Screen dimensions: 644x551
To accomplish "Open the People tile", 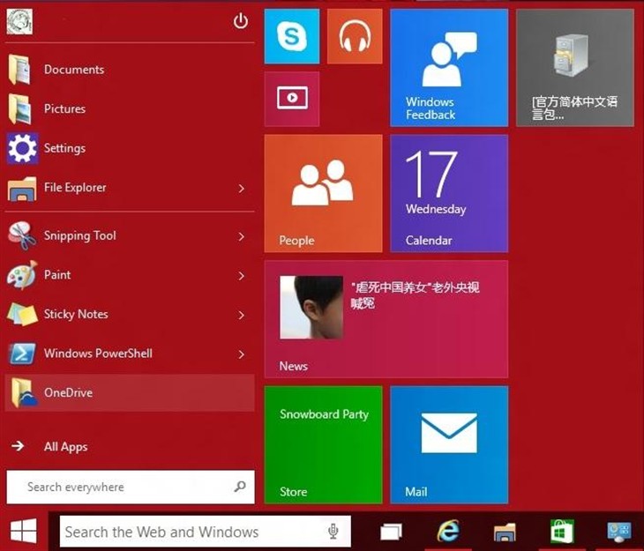I will click(323, 193).
